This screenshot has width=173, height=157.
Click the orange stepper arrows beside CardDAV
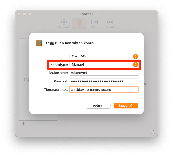[135, 56]
